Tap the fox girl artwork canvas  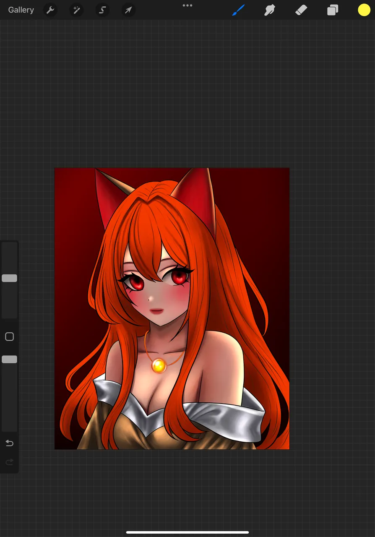click(x=172, y=308)
